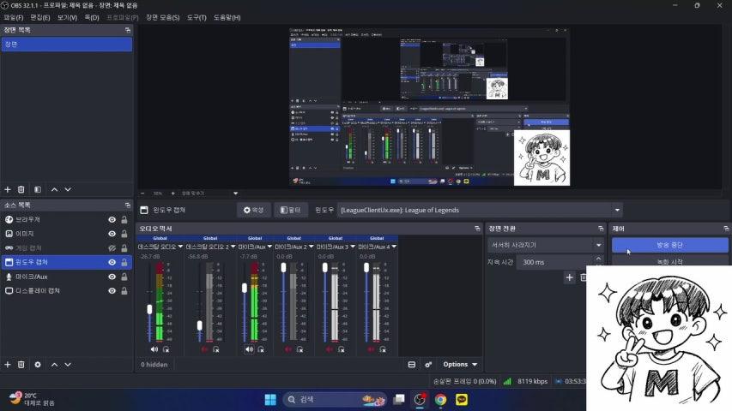Toggle the lock on 디스플레이 캡처 source
This screenshot has height=411, width=732.
[x=125, y=290]
